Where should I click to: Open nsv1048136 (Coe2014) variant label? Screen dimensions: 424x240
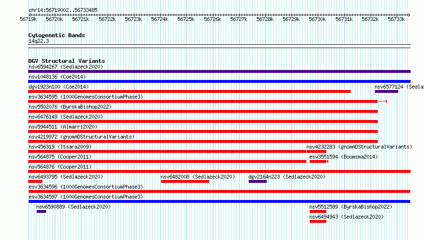(x=57, y=77)
